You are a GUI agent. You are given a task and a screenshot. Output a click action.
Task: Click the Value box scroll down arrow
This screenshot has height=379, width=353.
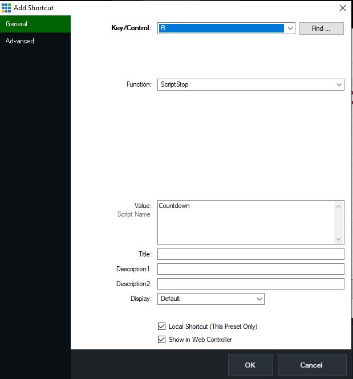339,239
